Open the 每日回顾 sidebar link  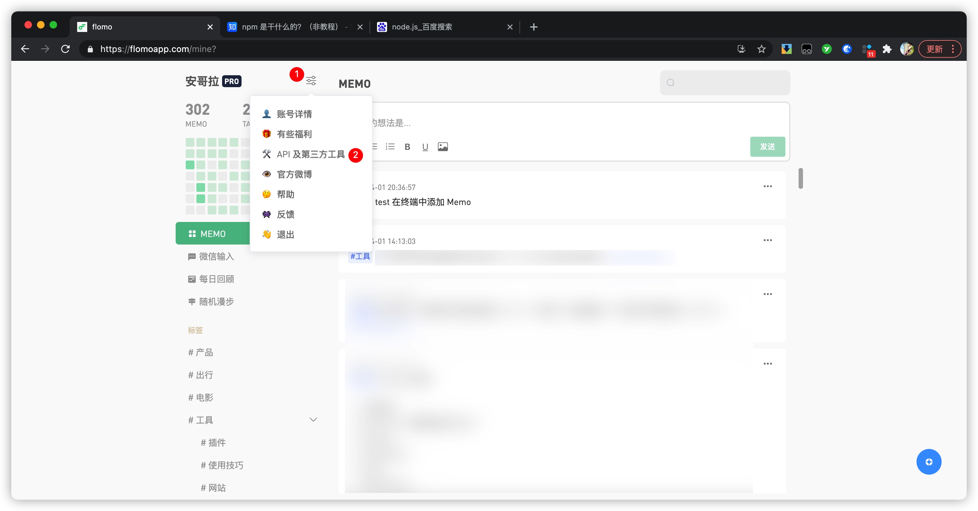pyautogui.click(x=216, y=279)
